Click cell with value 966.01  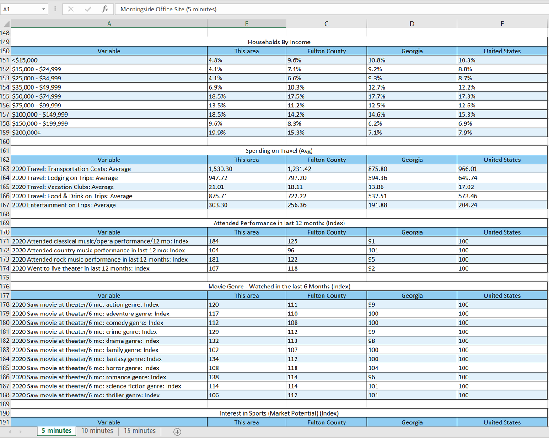[x=502, y=169]
